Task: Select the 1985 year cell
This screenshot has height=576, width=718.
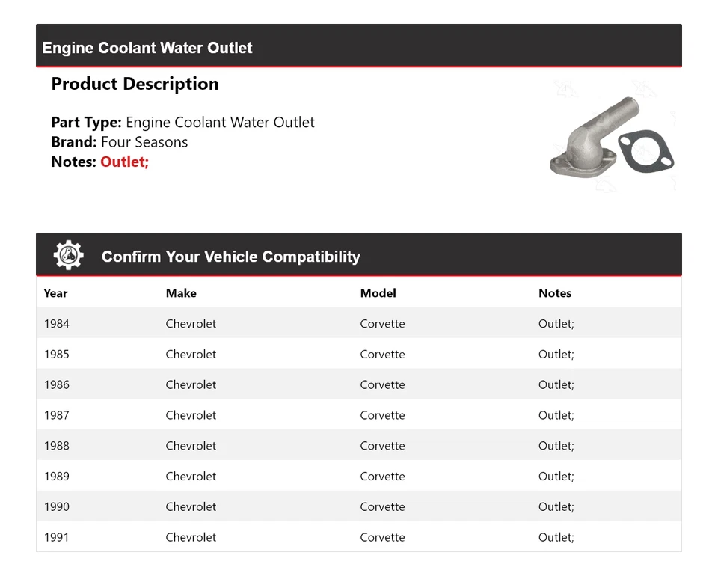Action: pos(57,355)
